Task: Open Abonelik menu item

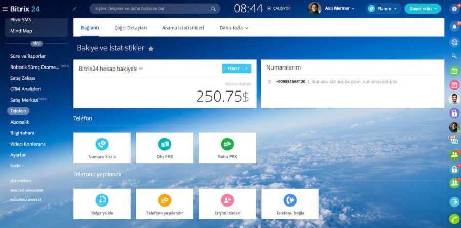Action: tap(19, 122)
